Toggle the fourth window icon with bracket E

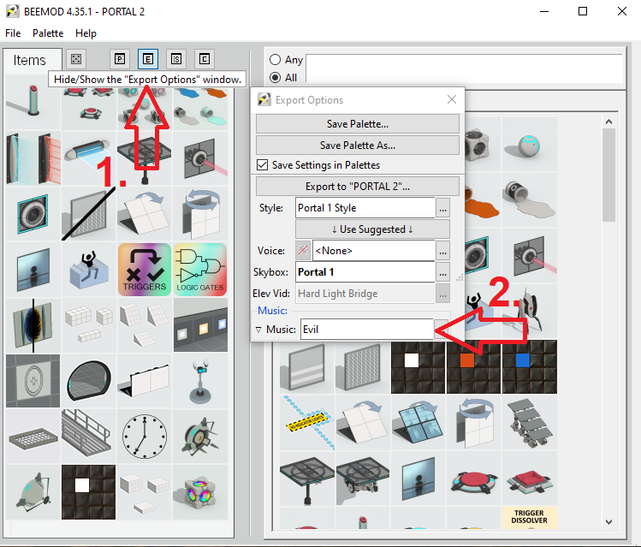(x=205, y=59)
